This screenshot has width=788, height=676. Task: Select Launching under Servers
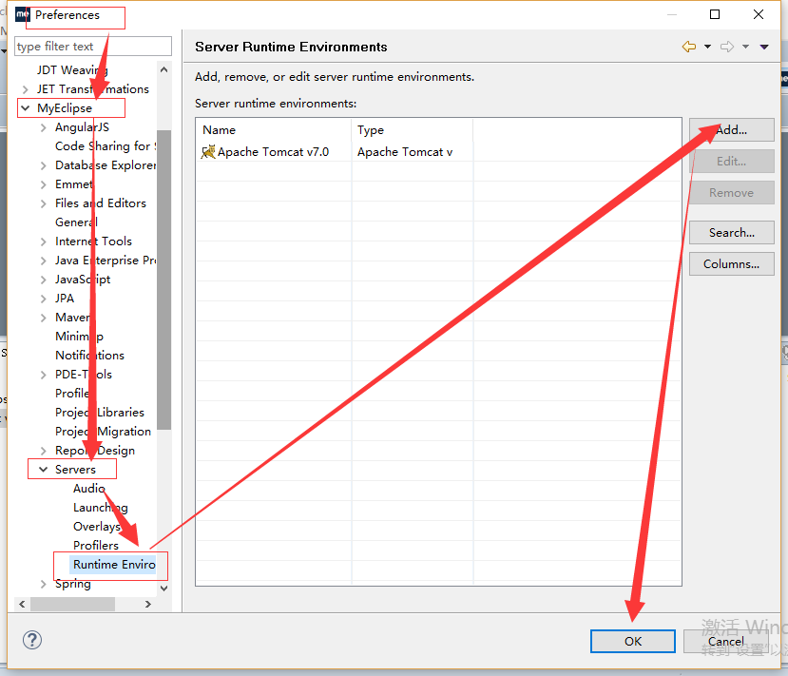pos(101,508)
